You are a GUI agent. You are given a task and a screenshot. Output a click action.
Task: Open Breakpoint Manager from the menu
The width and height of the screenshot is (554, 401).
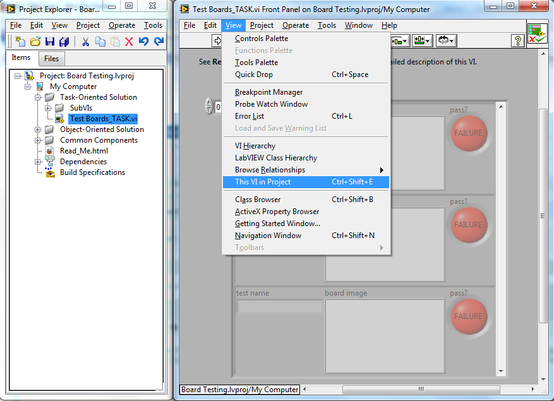(x=306, y=92)
